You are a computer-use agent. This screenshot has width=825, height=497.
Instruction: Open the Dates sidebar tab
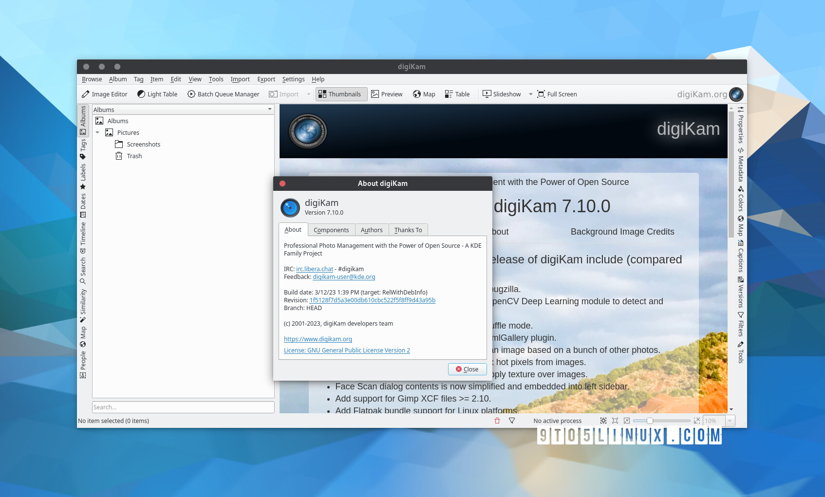pyautogui.click(x=83, y=205)
